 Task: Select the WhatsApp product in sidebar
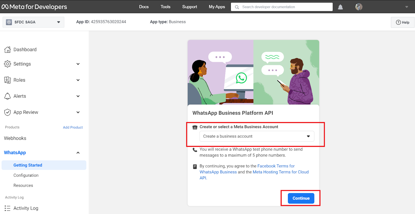[x=15, y=153]
